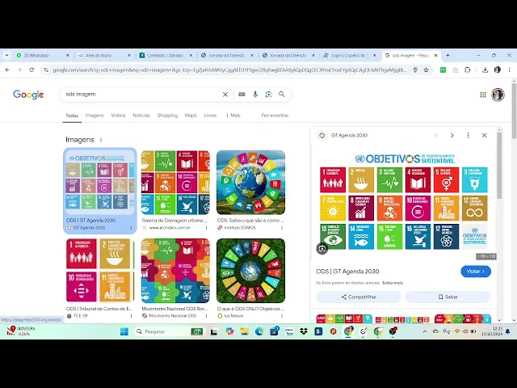Click the preview panel vertical scrollbar

499,166
